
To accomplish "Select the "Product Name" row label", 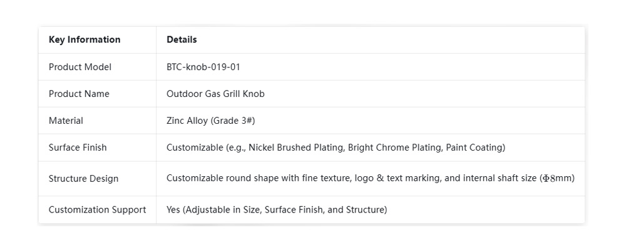I will coord(79,94).
